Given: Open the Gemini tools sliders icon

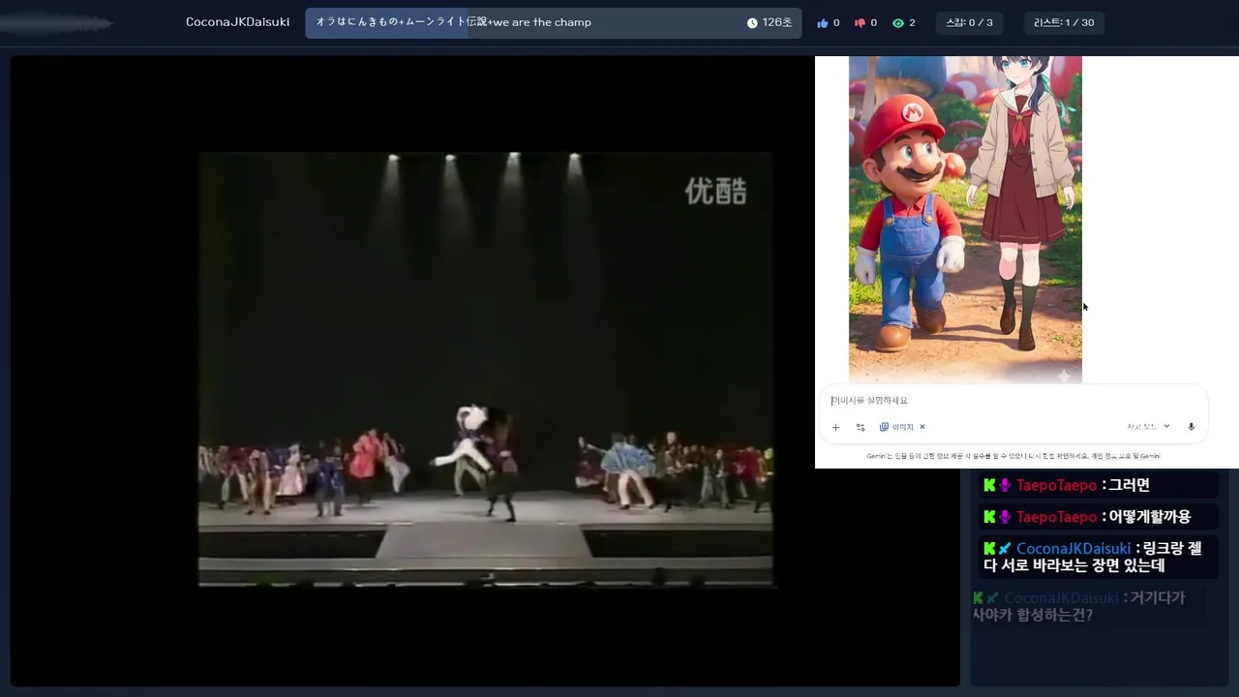Looking at the screenshot, I should pos(861,427).
